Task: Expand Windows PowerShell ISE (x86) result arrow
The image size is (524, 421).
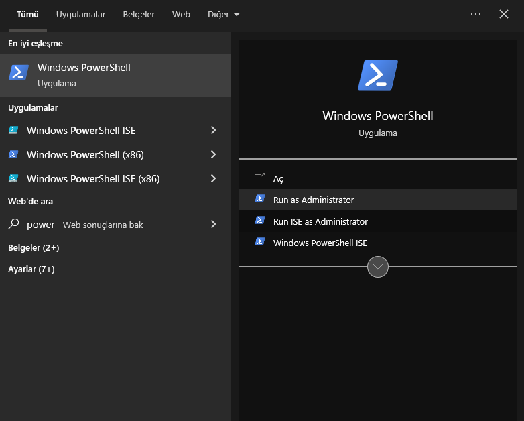Action: pos(214,178)
